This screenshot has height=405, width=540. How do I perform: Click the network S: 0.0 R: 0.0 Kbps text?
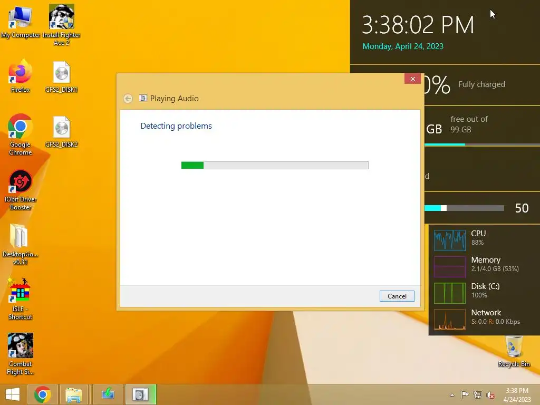pyautogui.click(x=495, y=322)
